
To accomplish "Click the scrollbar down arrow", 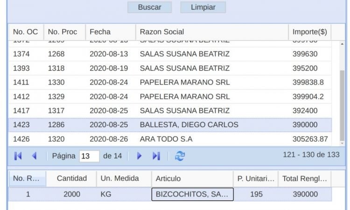I will pos(342,143).
